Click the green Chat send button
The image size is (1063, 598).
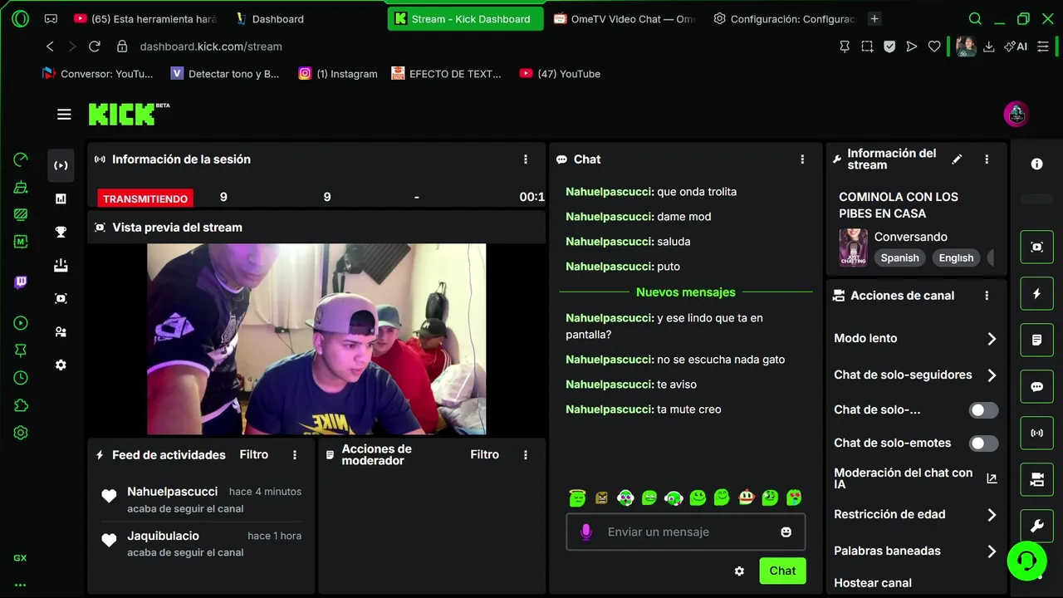click(x=782, y=571)
